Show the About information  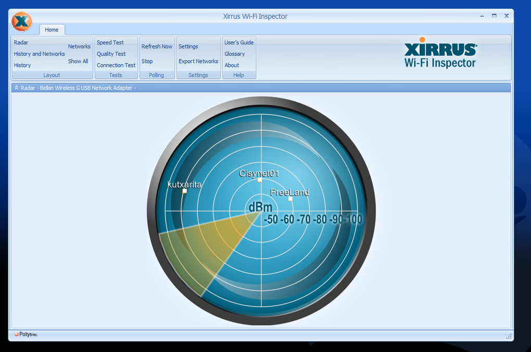tap(232, 65)
